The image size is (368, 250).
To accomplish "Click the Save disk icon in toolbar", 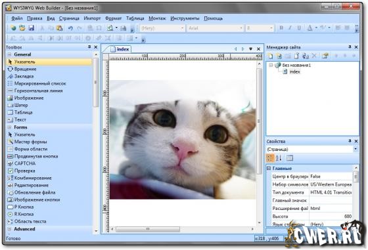I will [x=32, y=28].
